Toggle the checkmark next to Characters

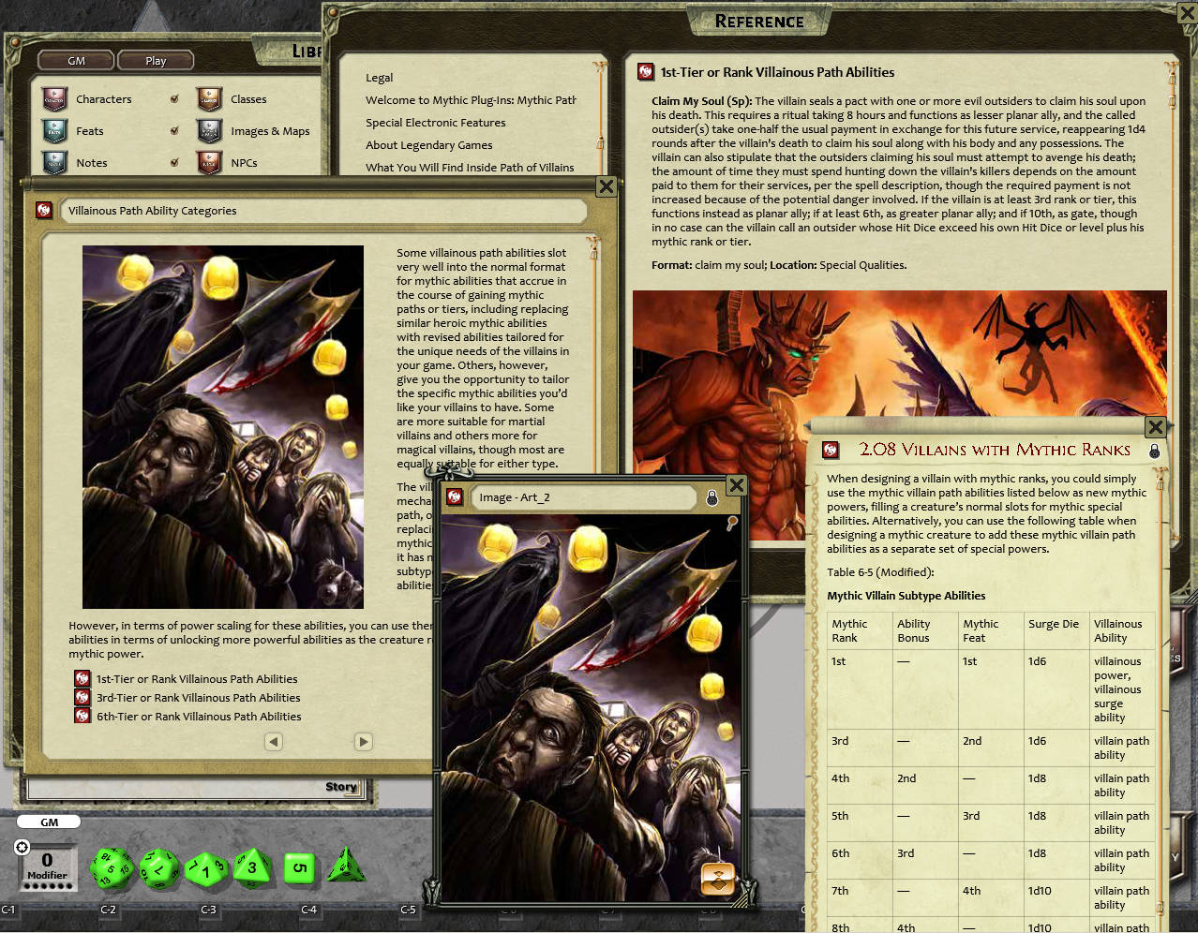[x=175, y=98]
